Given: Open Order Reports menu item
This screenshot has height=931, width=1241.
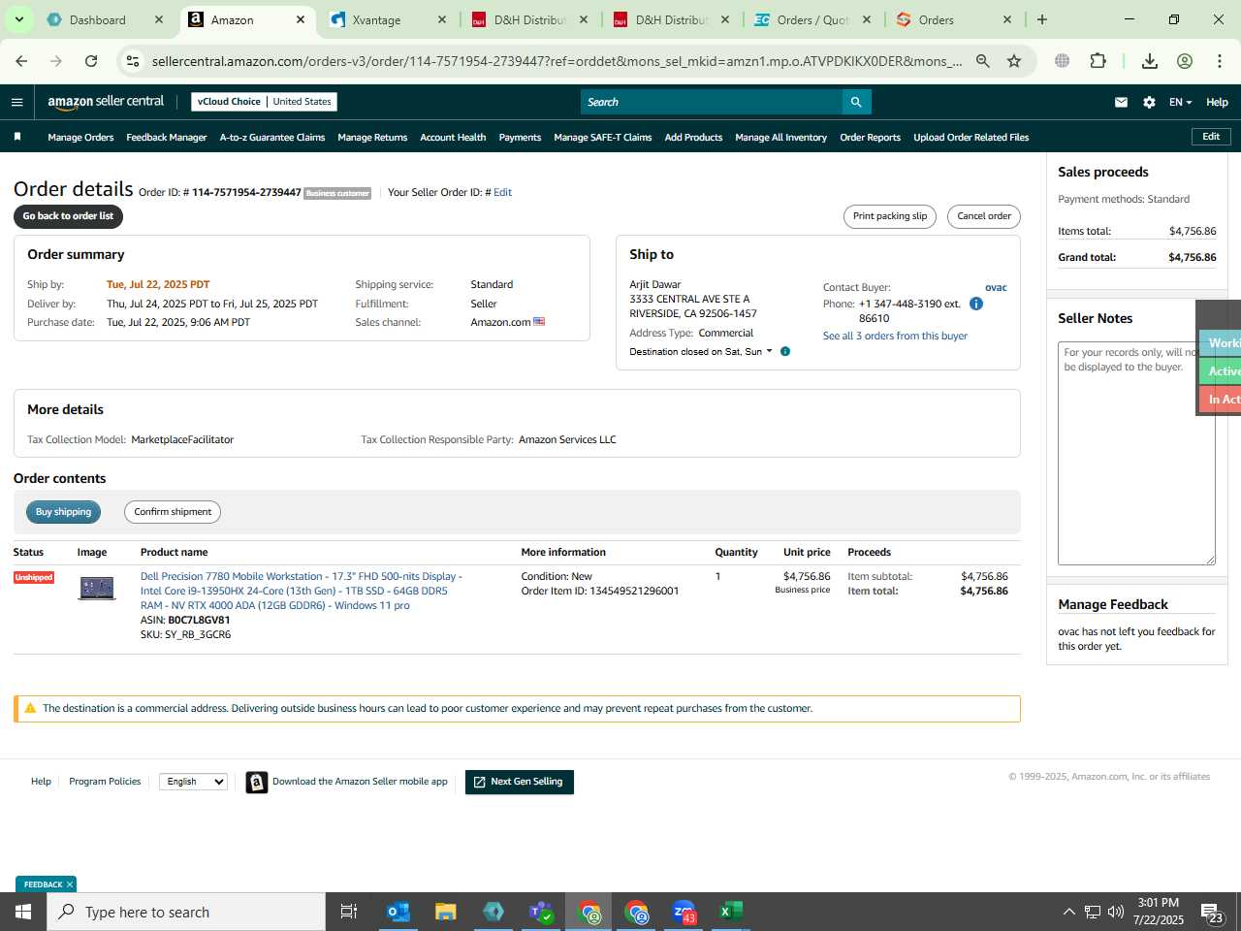Looking at the screenshot, I should pyautogui.click(x=870, y=137).
